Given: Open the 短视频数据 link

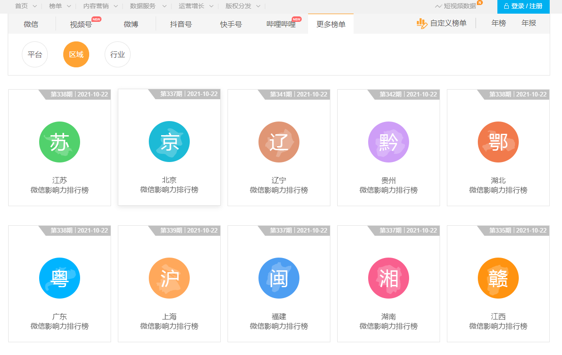Looking at the screenshot, I should (460, 6).
